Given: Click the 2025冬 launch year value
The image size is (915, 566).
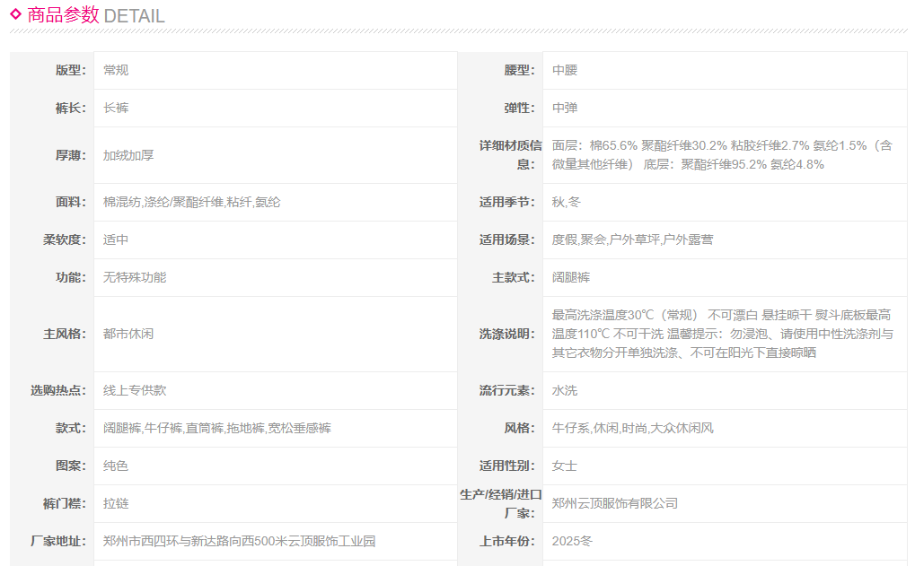Looking at the screenshot, I should tap(572, 541).
